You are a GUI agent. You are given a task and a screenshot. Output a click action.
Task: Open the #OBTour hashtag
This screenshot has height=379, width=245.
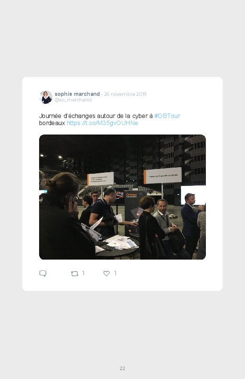pos(167,116)
